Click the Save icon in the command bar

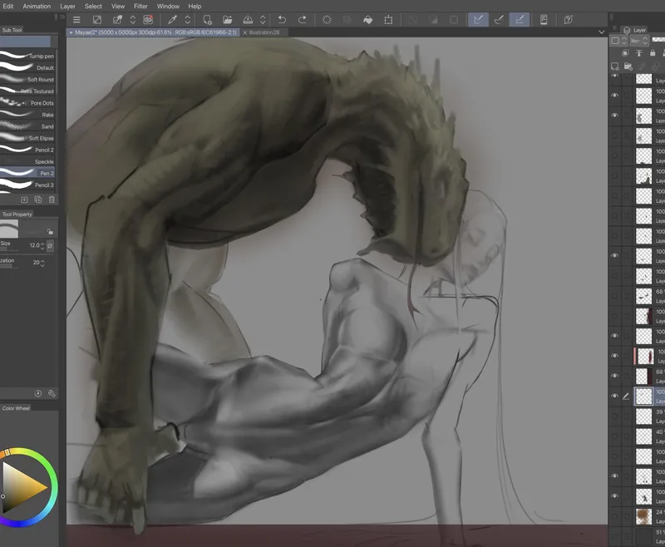coord(248,19)
